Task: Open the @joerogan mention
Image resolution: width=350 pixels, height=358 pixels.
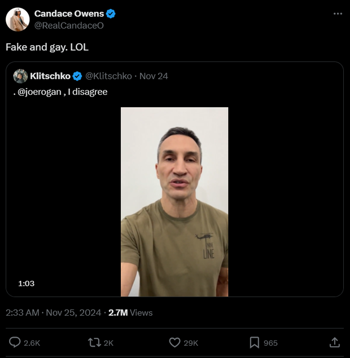Action: click(x=40, y=91)
